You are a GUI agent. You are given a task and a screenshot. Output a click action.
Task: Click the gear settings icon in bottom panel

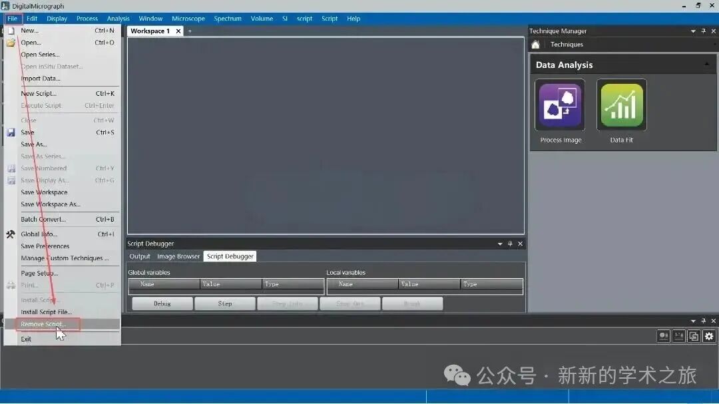(709, 336)
